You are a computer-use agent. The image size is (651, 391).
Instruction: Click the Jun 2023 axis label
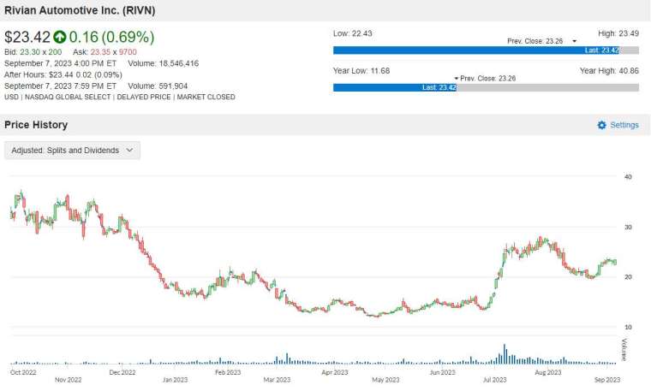pos(443,372)
